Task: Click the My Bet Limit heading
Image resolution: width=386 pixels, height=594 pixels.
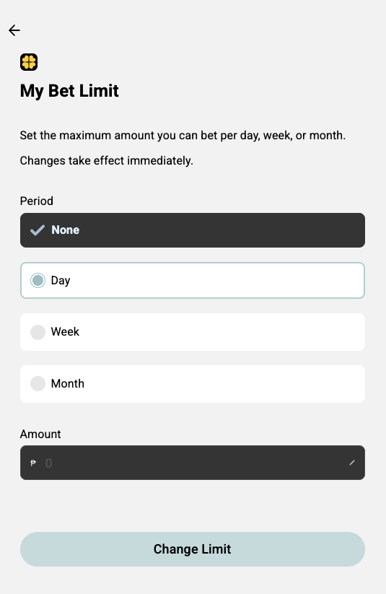Action: click(x=69, y=91)
